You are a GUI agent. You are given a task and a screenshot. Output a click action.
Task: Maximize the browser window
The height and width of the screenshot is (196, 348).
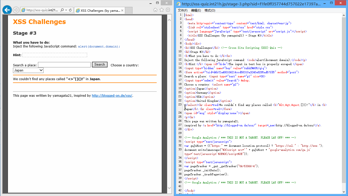(157, 3)
